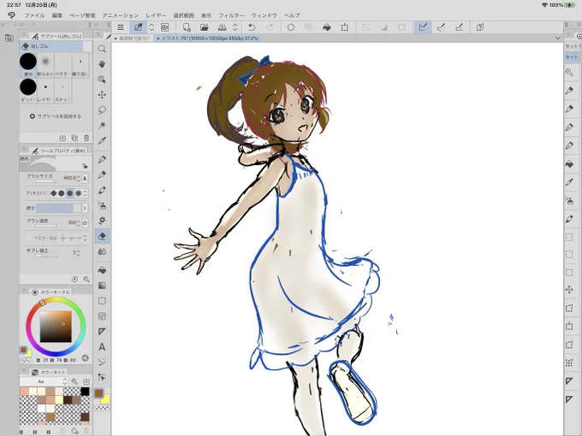Adjust the brush density stepper

(x=79, y=223)
